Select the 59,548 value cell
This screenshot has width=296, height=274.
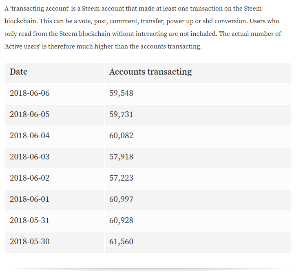click(198, 94)
